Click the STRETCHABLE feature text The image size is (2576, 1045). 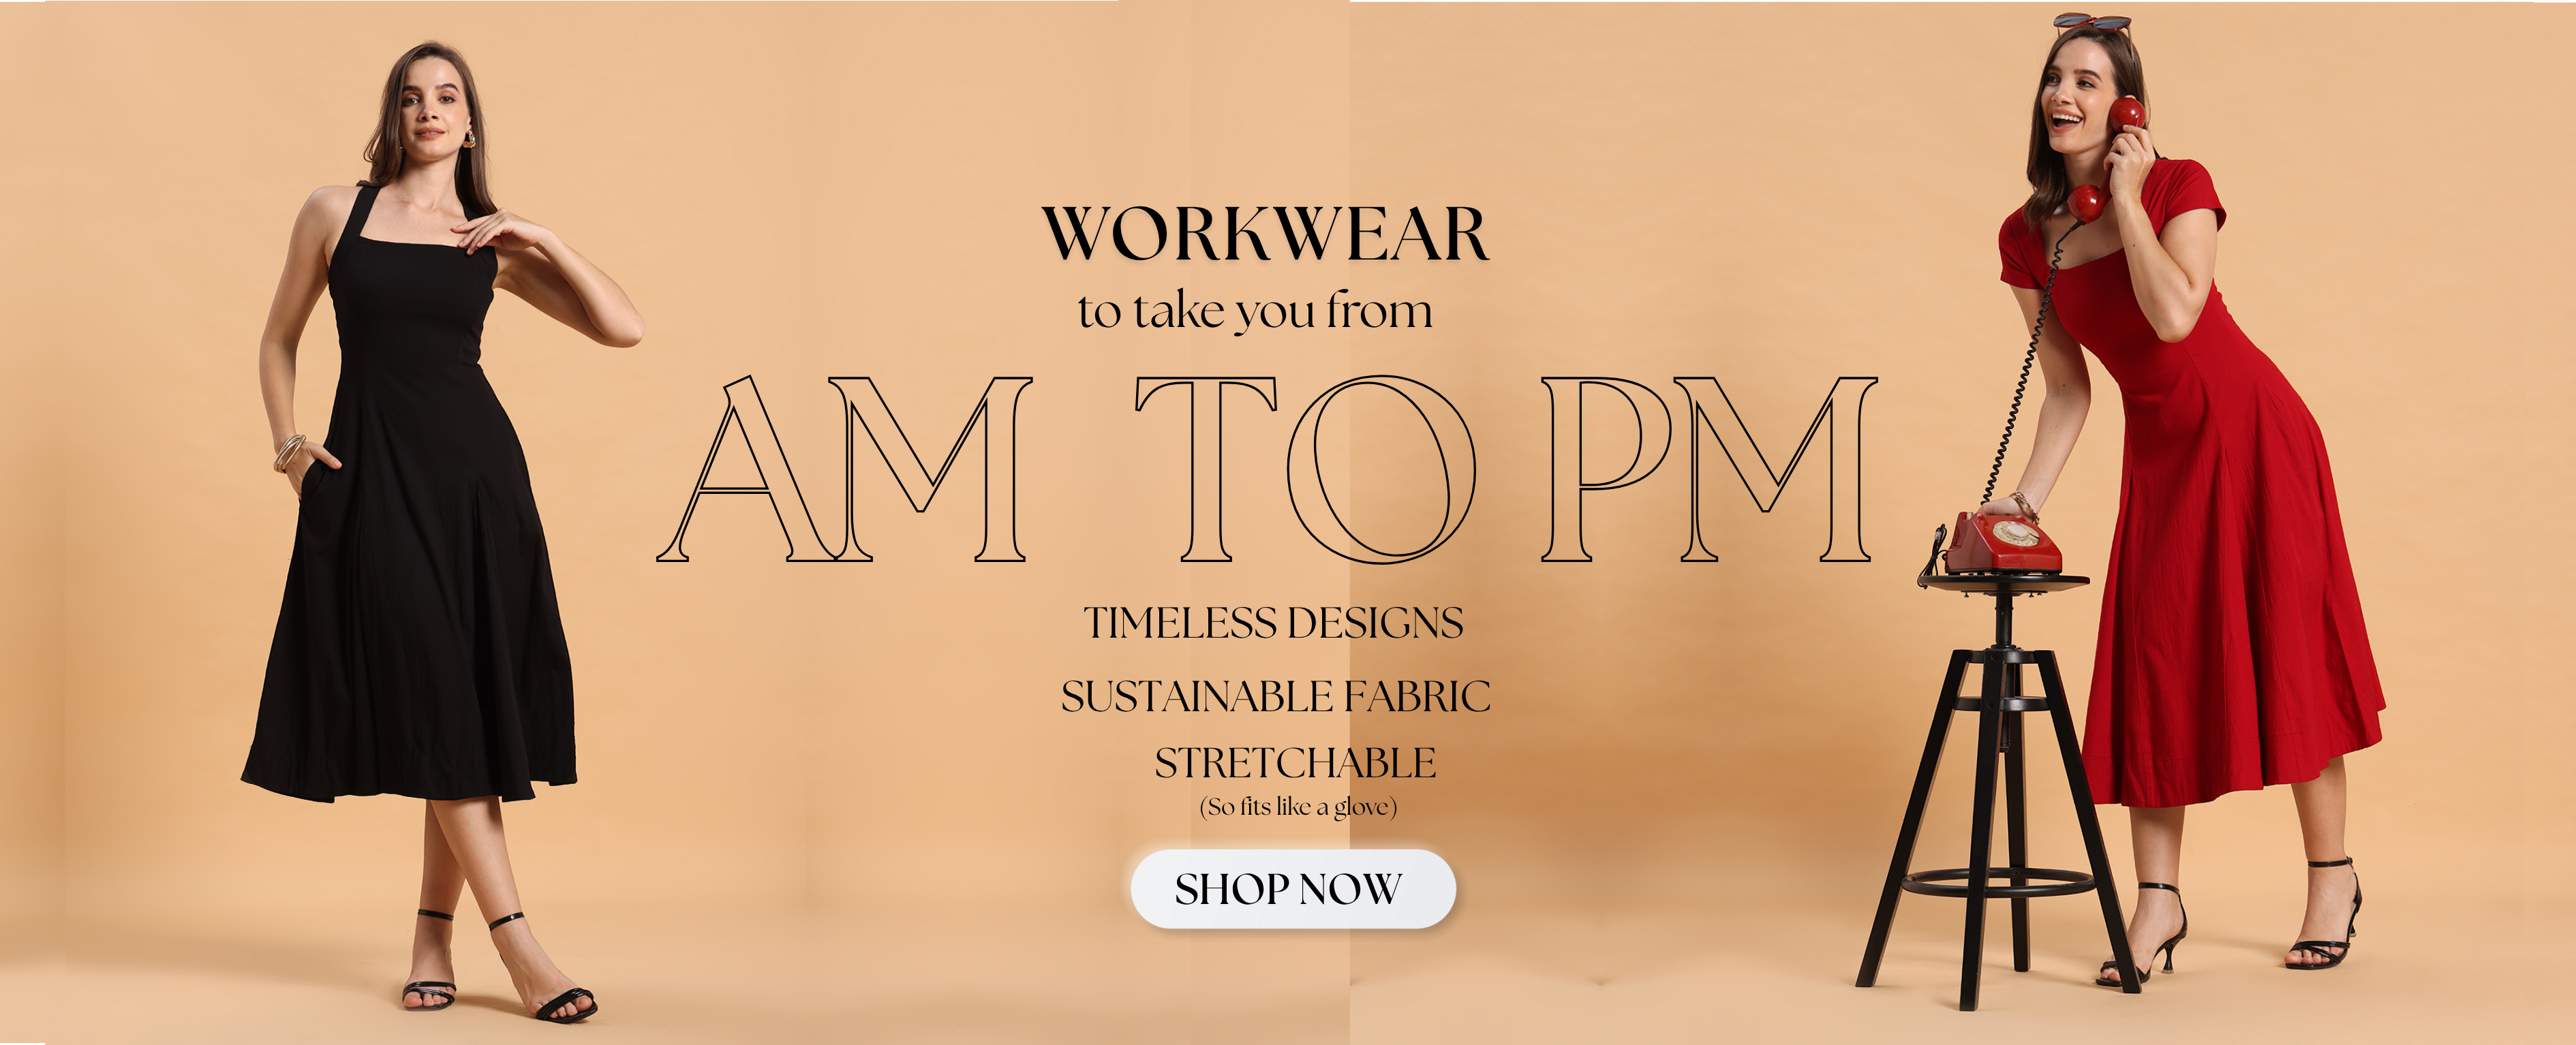(x=1295, y=763)
